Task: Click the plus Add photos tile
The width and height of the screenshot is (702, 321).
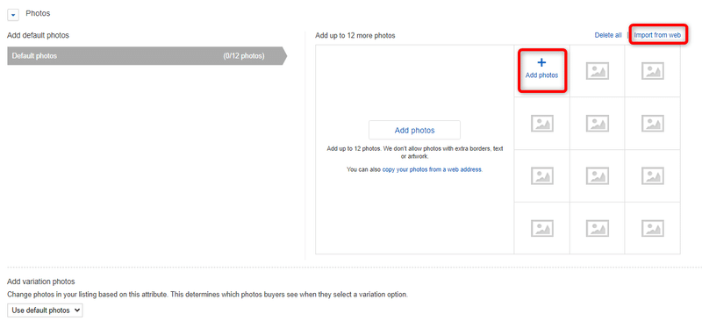Action: [x=542, y=71]
